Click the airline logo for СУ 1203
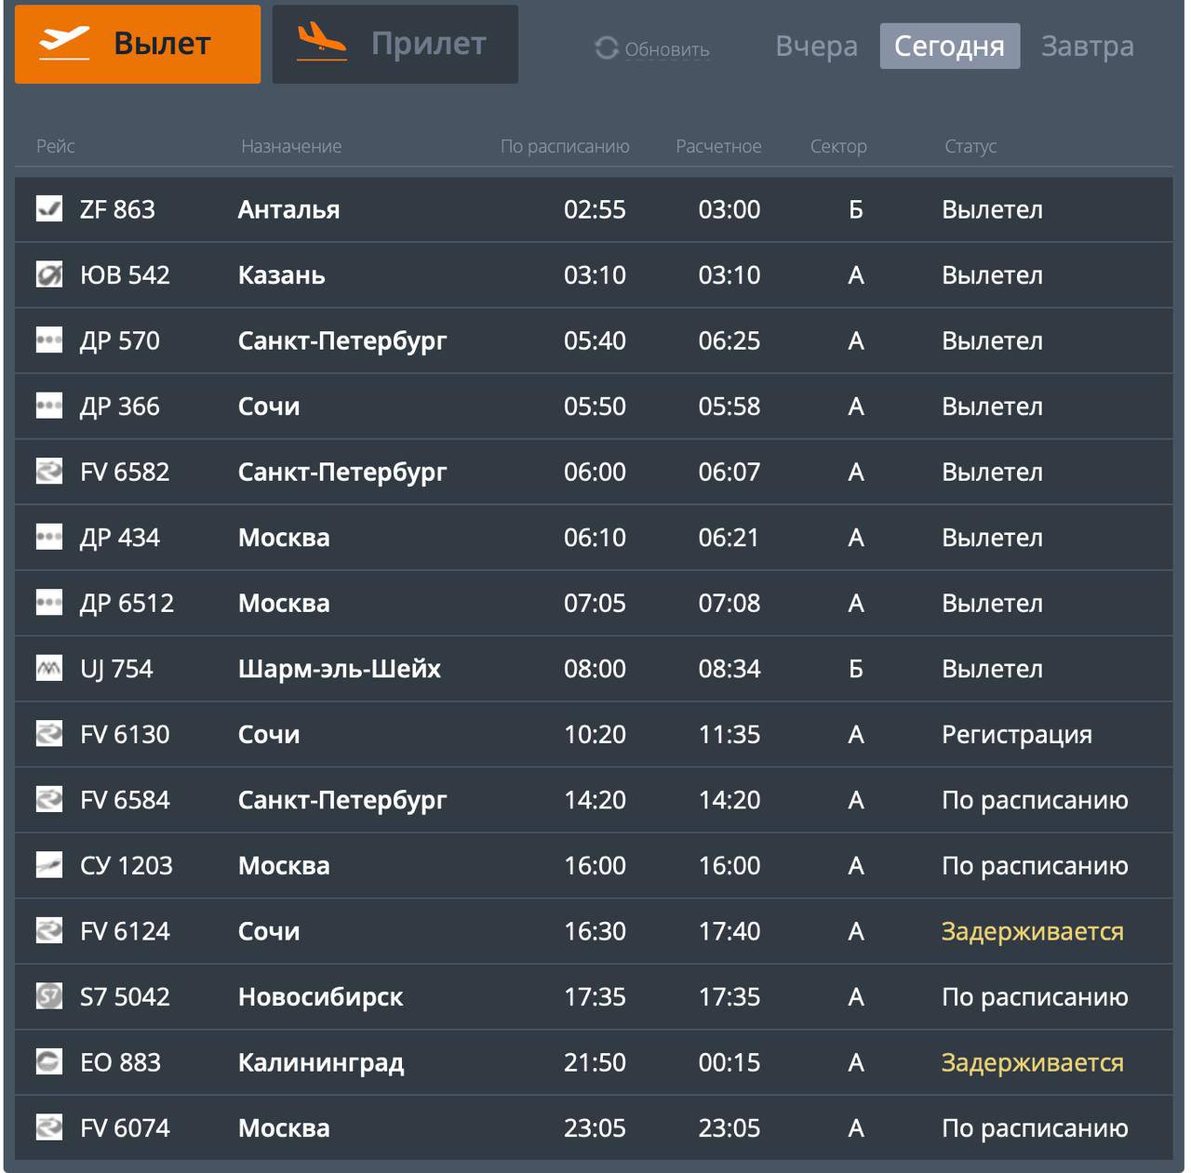Screen dimensions: 1191x1173 (x=49, y=865)
